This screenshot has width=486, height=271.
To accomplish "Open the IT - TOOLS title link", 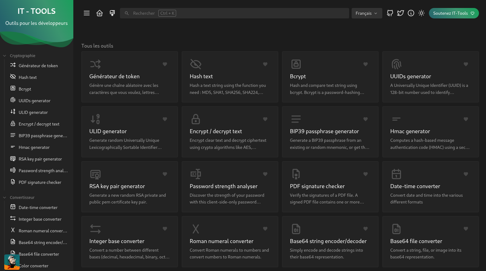I will (x=37, y=11).
